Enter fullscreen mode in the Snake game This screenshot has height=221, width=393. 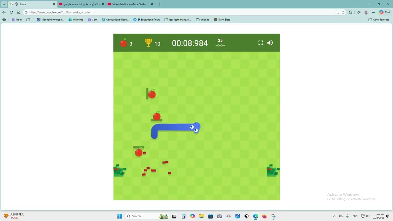tap(261, 43)
